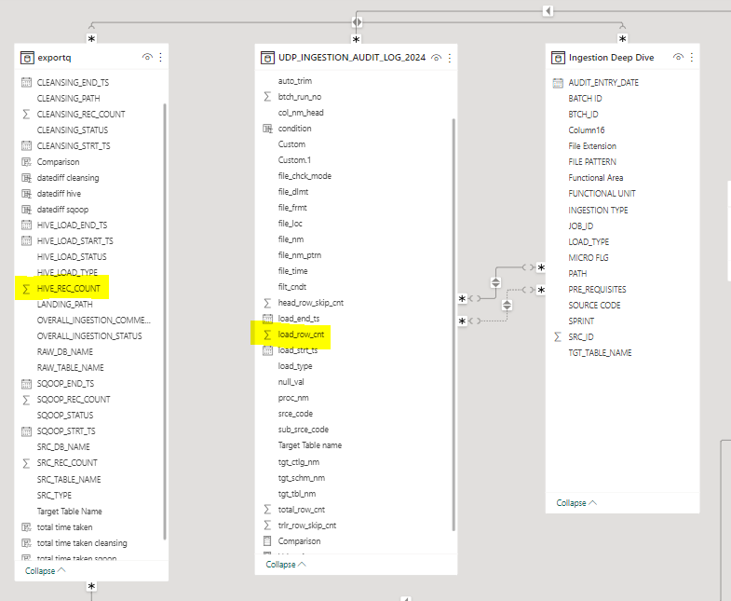Viewport: 731px width, 601px height.
Task: Click calculated column icon beside datediff hive
Action: pos(27,194)
